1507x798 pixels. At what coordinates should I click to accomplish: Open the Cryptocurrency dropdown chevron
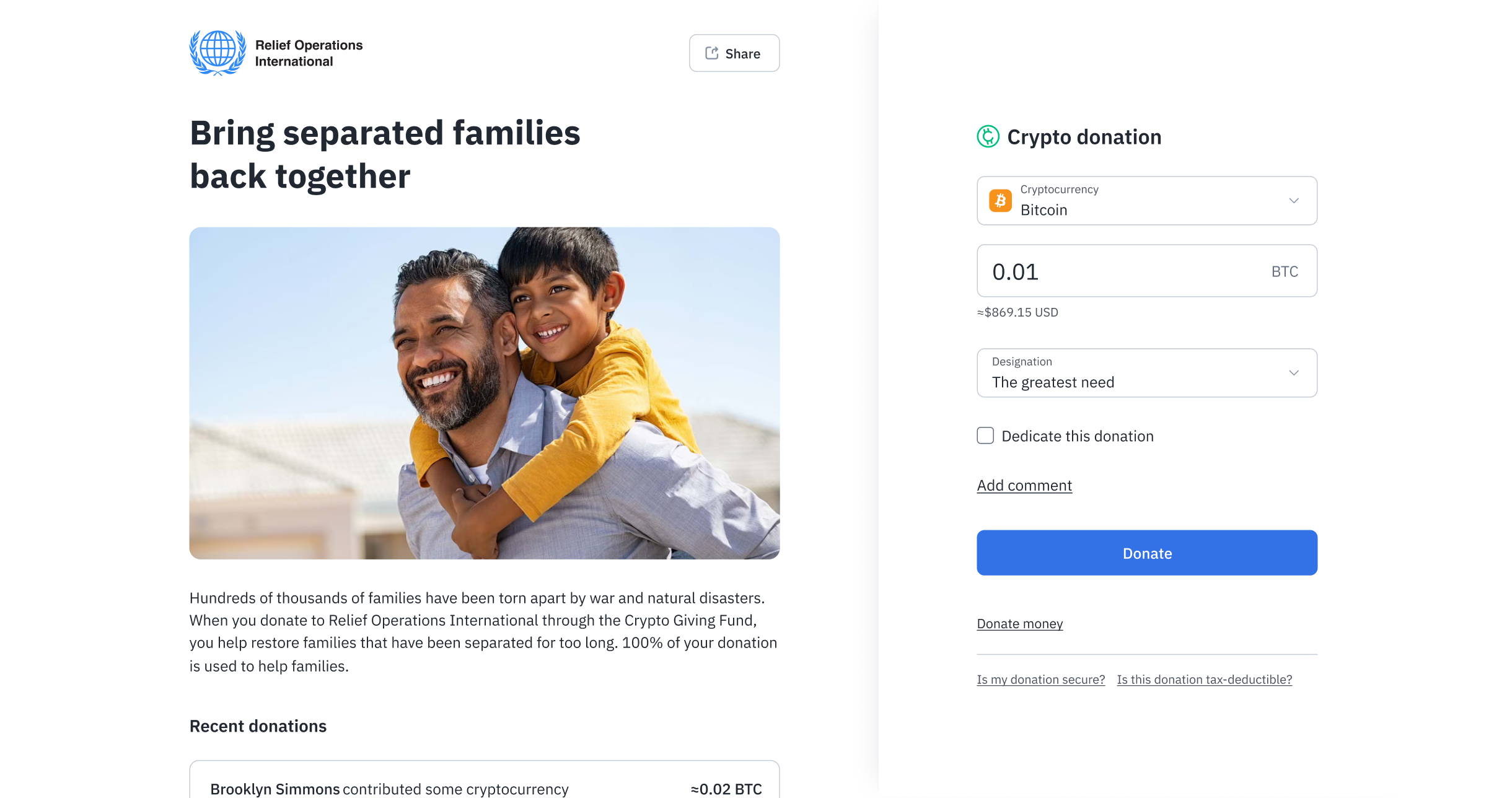(x=1293, y=201)
